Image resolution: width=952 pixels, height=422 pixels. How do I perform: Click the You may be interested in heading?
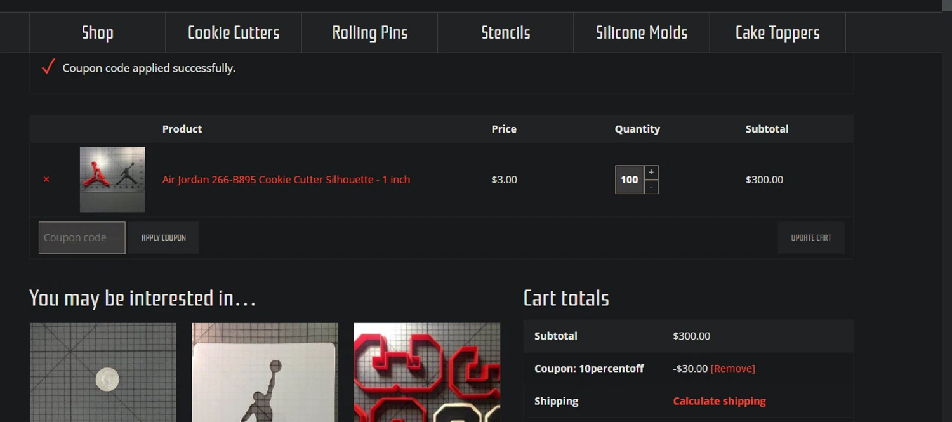(142, 298)
